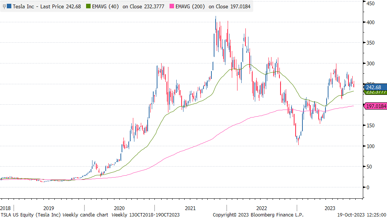Click the 'Weekly 13OCT2018-19OCT2023' date range text
387x218 pixels.
(x=146, y=215)
